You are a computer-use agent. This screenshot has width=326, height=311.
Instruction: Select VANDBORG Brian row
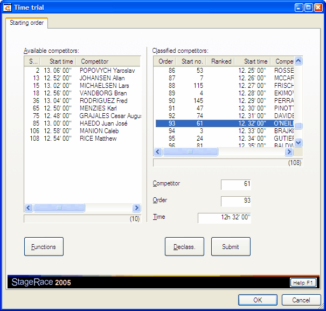pyautogui.click(x=82, y=93)
